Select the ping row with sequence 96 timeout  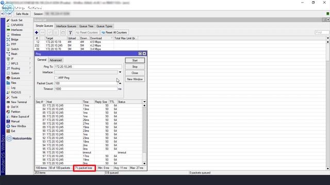coord(88,153)
